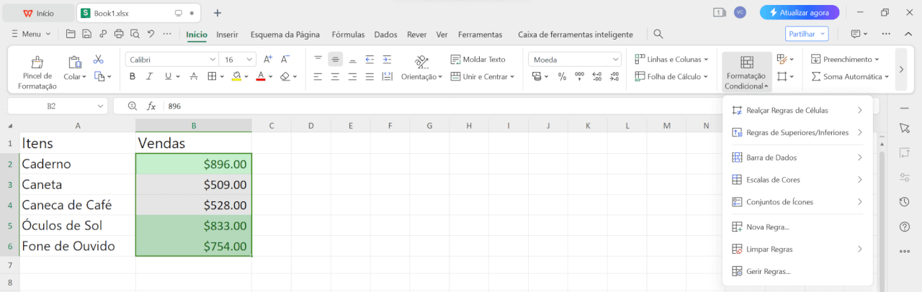Switch to the Inserir tab
This screenshot has height=292, width=922.
[x=228, y=34]
